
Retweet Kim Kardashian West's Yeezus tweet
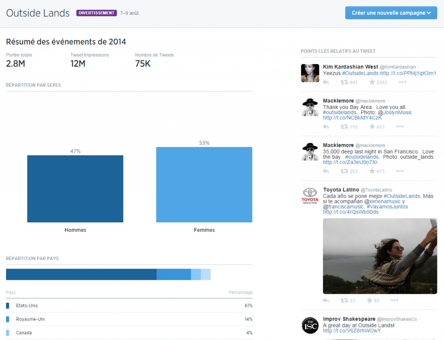coord(344,82)
